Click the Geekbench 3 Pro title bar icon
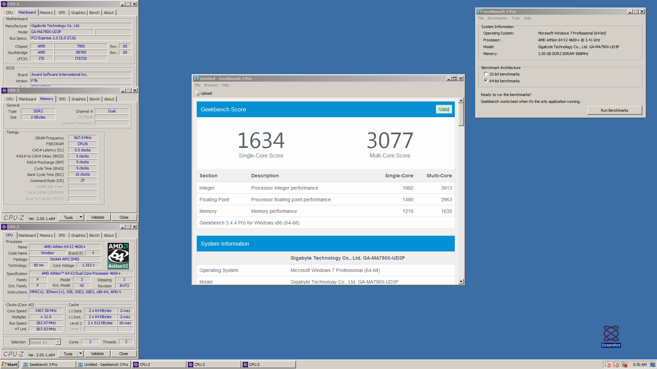This screenshot has width=657, height=369. 480,12
